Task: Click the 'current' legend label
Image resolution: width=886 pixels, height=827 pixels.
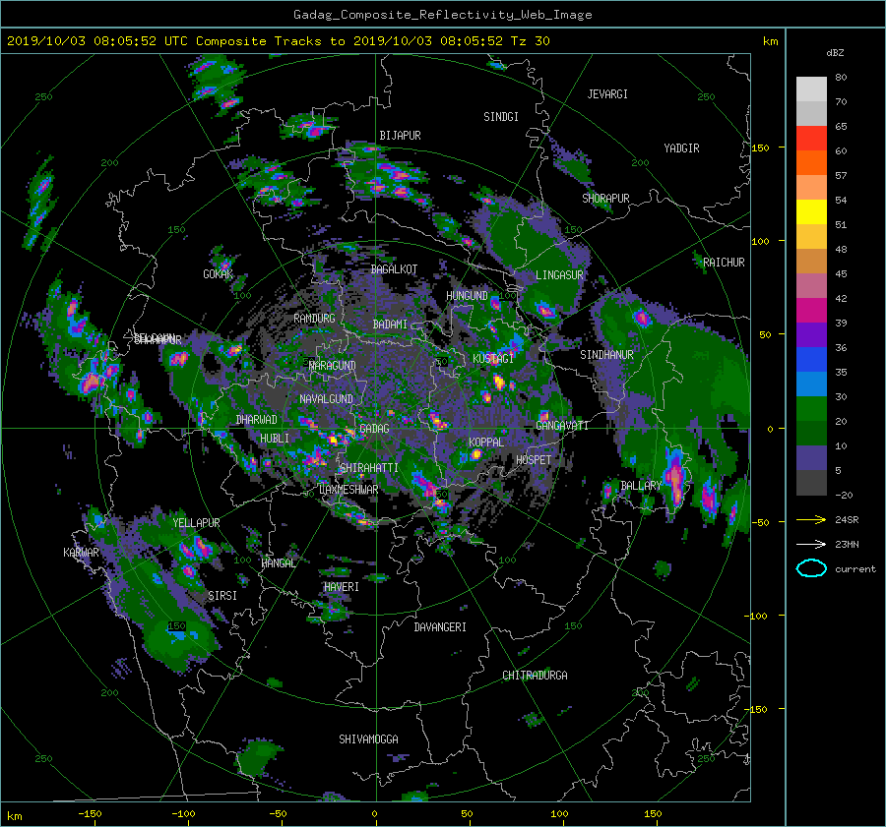Action: (x=854, y=569)
